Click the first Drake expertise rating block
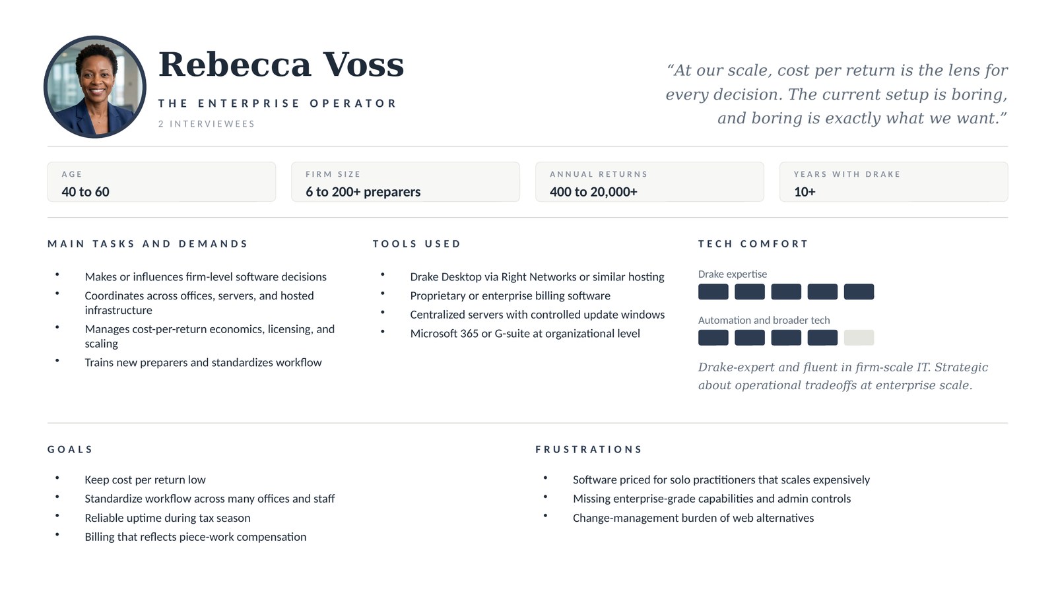Viewport: 1056px width, 593px height. (713, 292)
